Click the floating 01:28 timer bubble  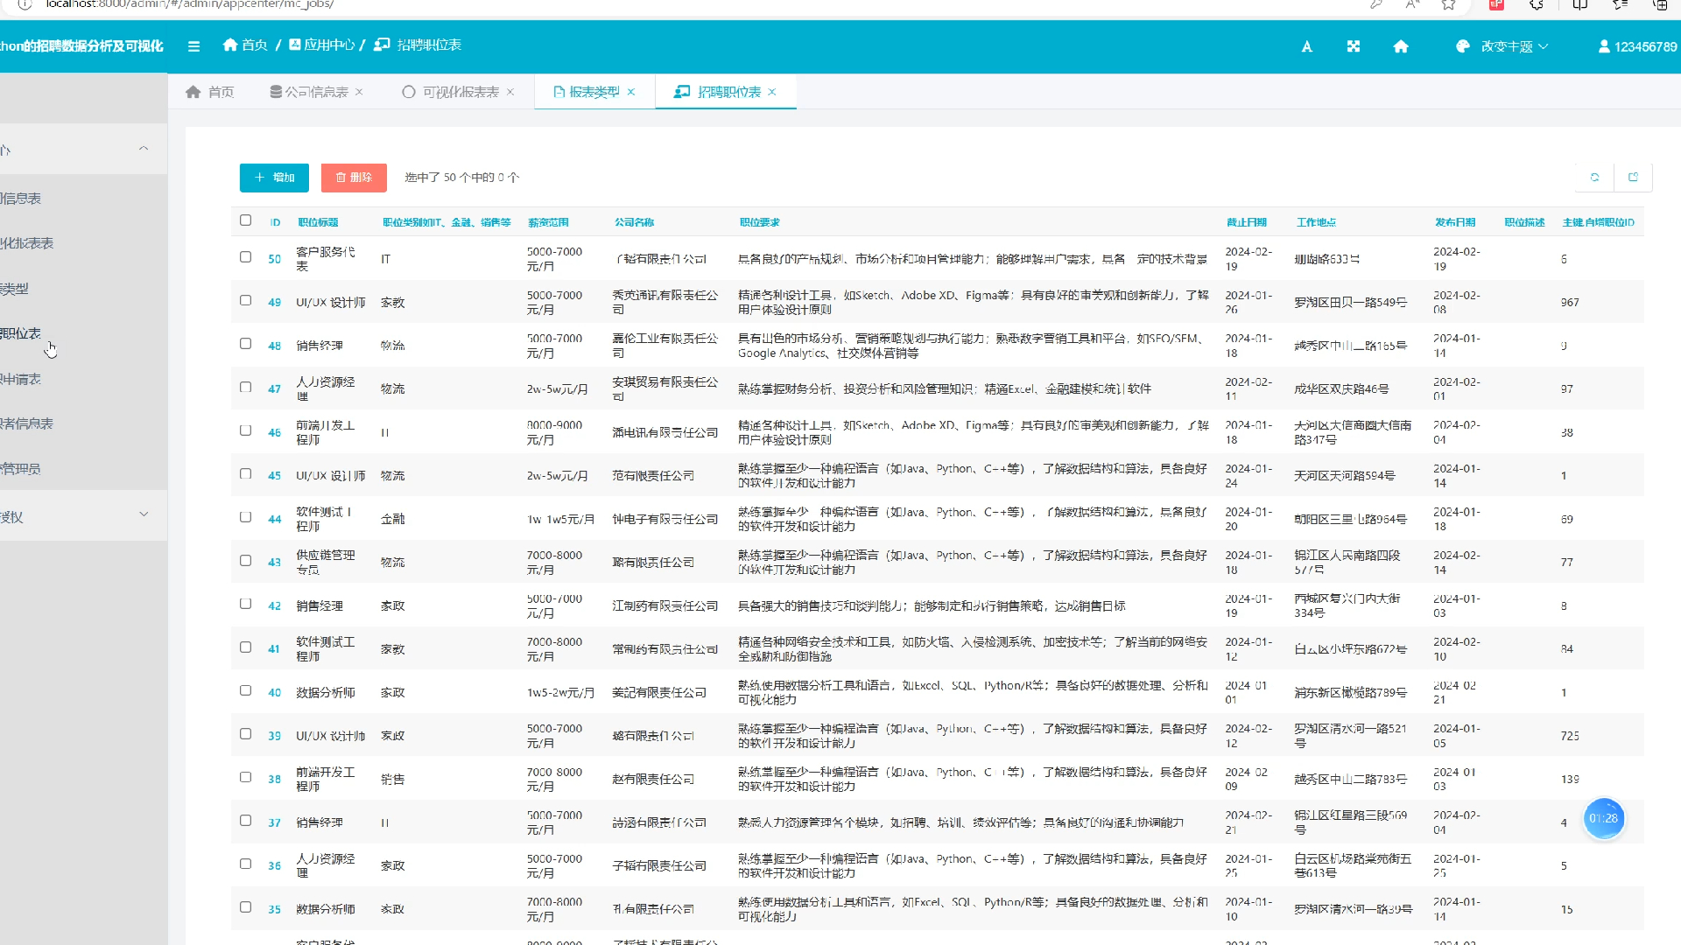point(1604,819)
